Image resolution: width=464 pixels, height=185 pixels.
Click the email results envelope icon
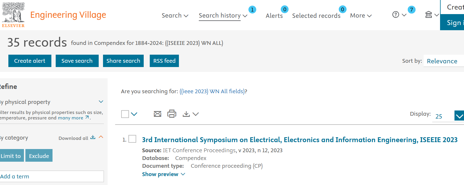click(x=158, y=114)
